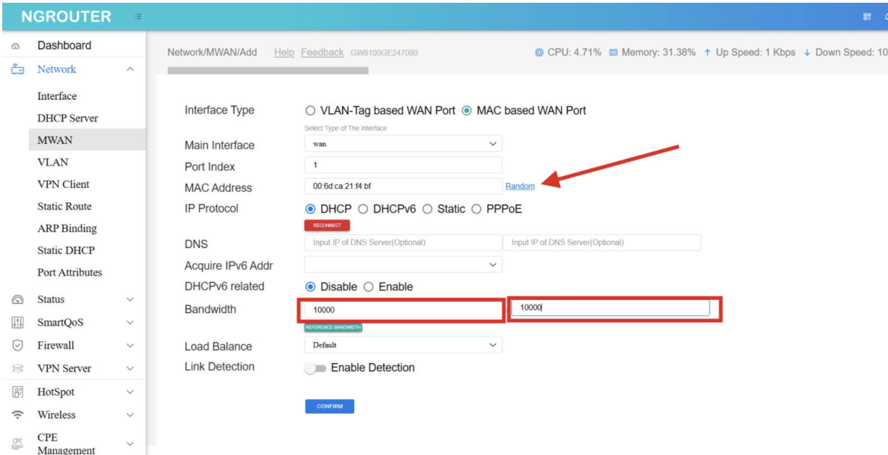Click the SmartQoS sliders icon
Viewport: 888px width, 455px height.
[x=18, y=323]
